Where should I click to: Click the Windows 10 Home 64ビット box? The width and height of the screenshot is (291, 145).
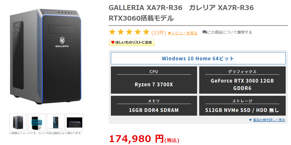[x=198, y=58]
